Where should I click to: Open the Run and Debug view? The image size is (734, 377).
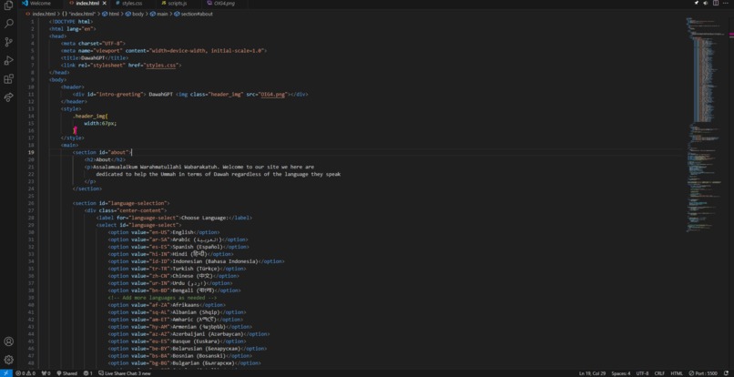(x=8, y=60)
